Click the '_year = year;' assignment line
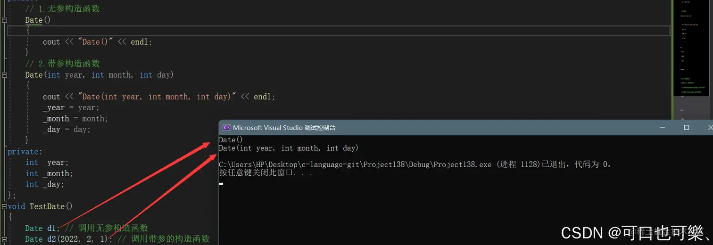Screen dimensions: 713x245 71,108
